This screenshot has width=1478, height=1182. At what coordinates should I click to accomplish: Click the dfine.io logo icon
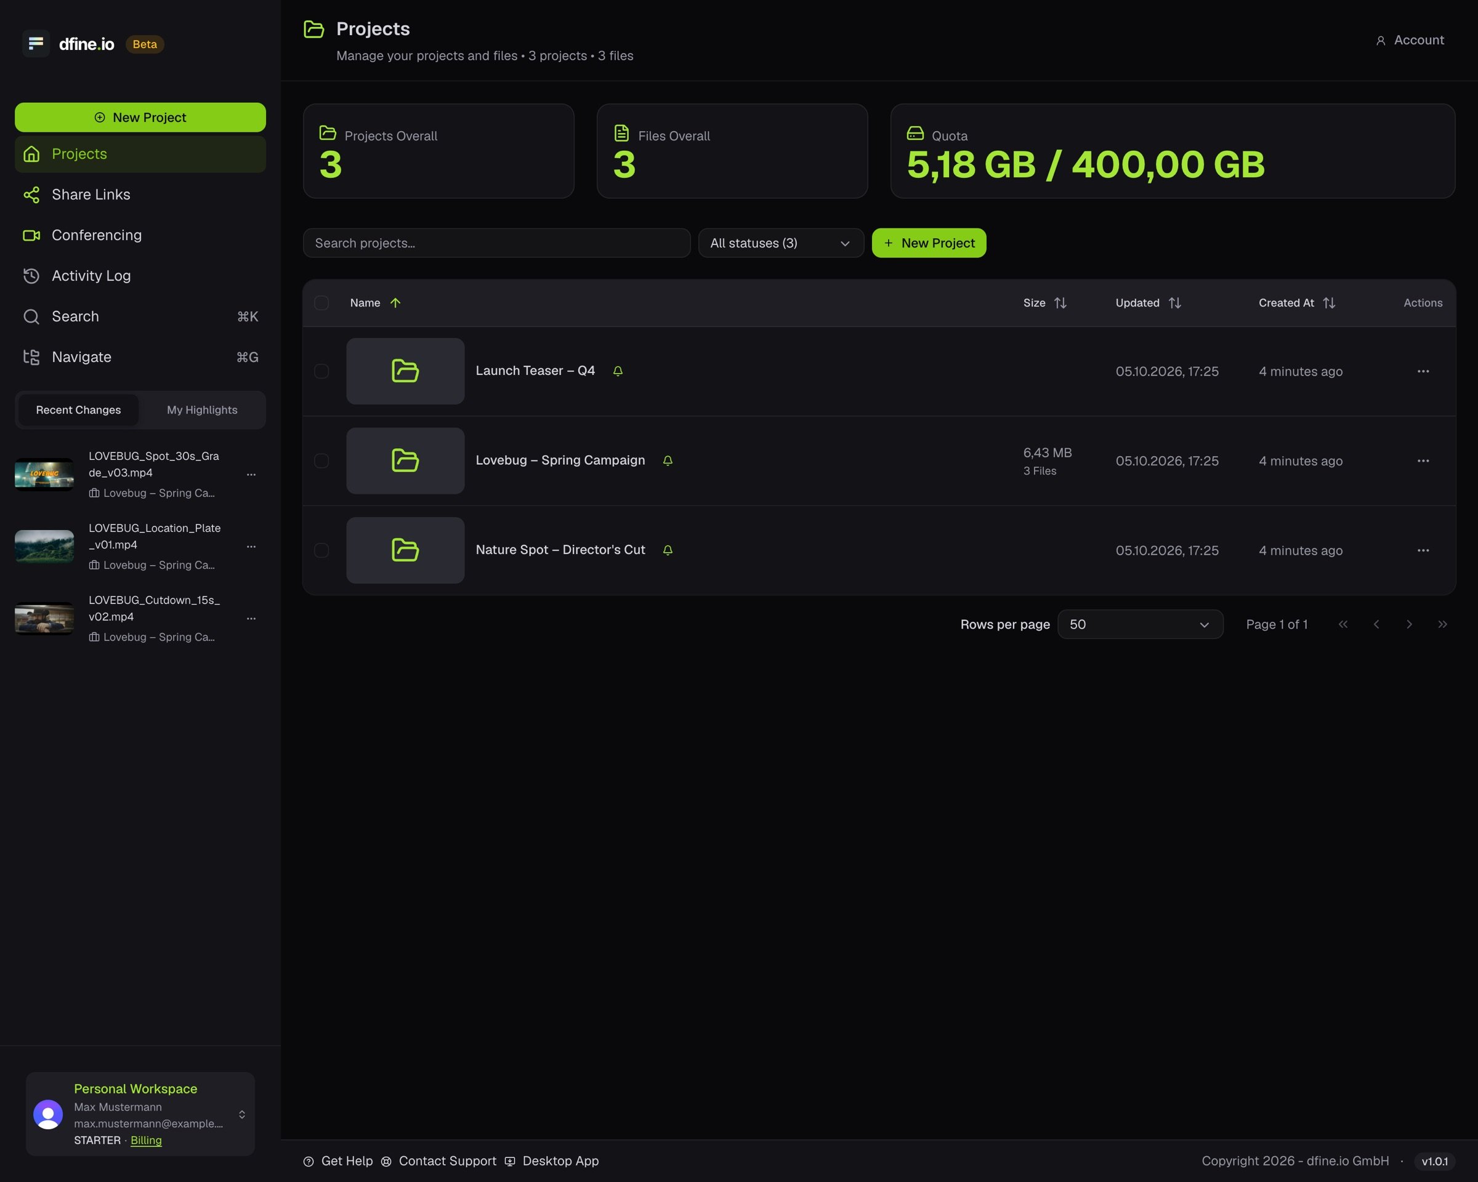click(x=36, y=44)
